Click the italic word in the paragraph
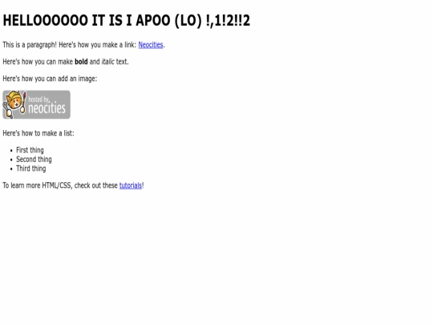 [107, 62]
